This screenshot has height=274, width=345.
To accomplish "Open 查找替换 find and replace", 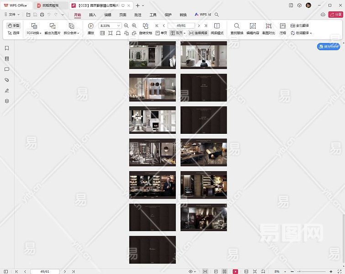I will click(237, 26).
